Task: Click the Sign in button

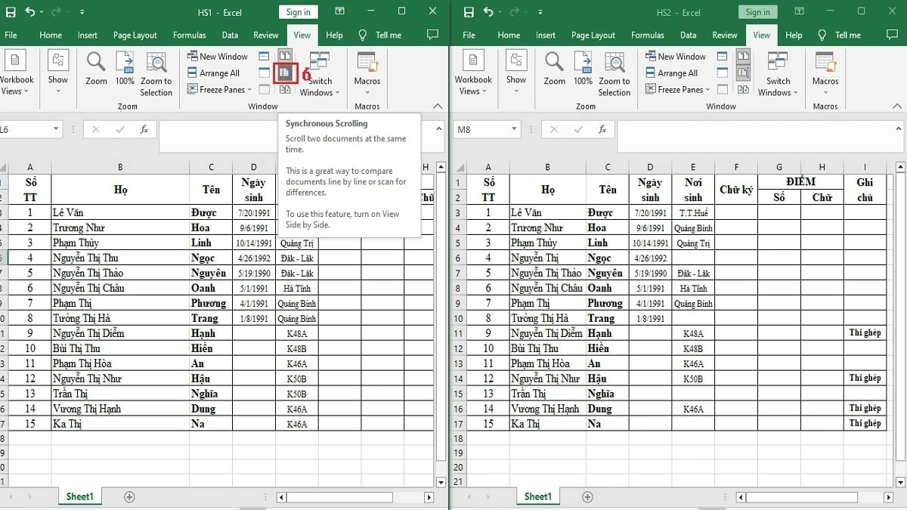Action: (x=298, y=11)
